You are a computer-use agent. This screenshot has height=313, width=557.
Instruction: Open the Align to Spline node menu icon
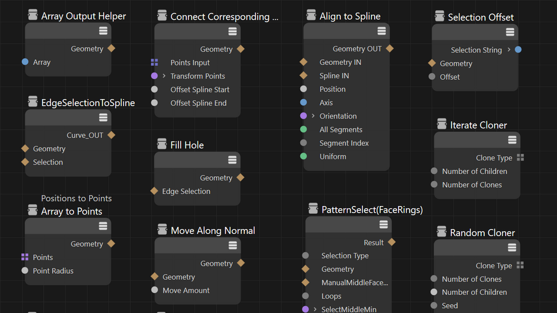(381, 30)
